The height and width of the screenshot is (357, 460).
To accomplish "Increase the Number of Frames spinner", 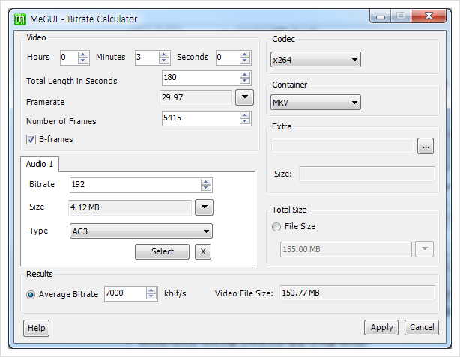I will (x=245, y=115).
